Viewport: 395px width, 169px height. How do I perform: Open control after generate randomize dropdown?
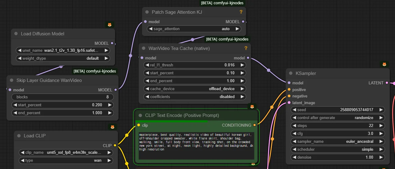point(338,118)
